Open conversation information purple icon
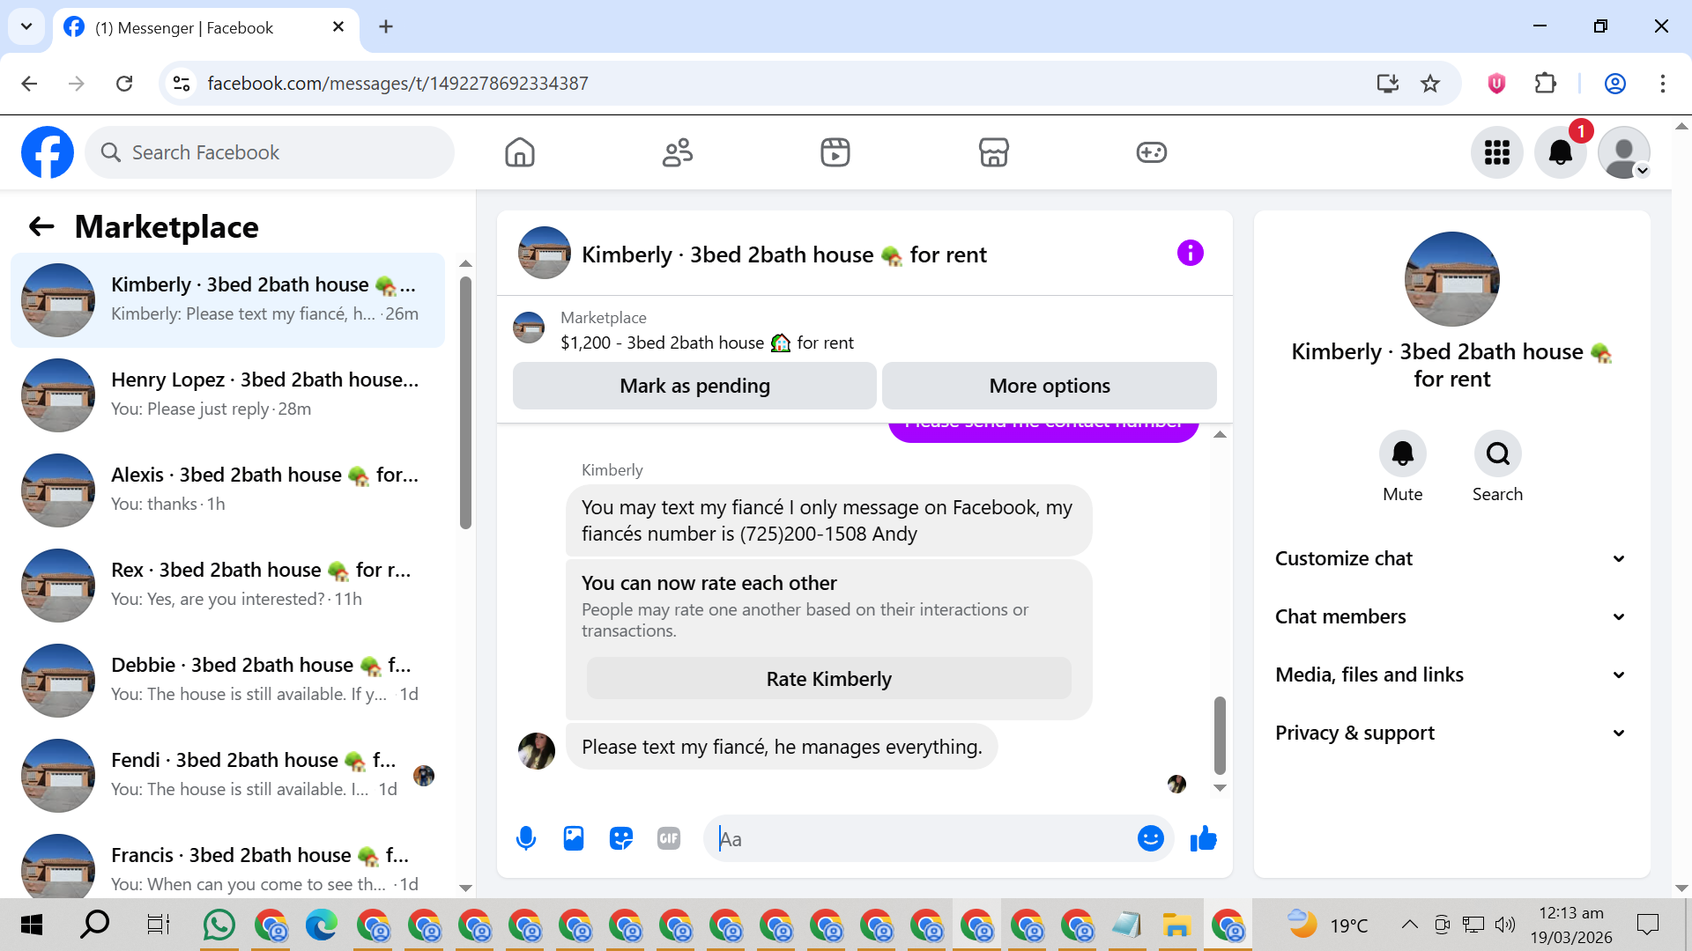 (1190, 254)
